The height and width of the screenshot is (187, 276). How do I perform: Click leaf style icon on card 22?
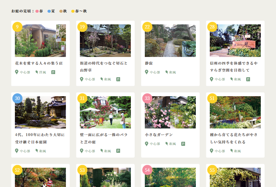(x=166, y=72)
